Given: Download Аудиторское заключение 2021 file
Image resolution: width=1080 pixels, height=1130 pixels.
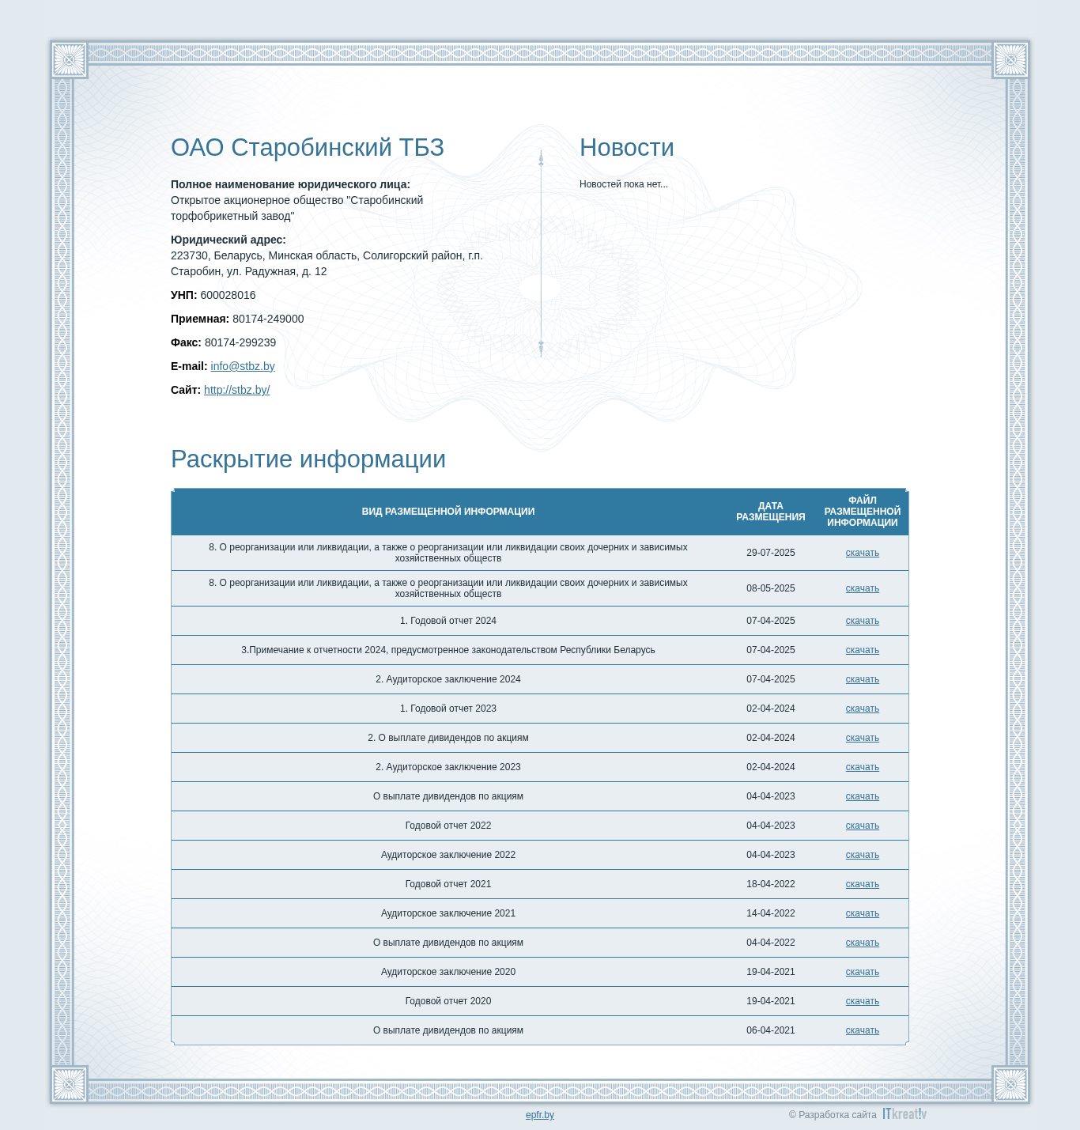Looking at the screenshot, I should click(x=862, y=913).
